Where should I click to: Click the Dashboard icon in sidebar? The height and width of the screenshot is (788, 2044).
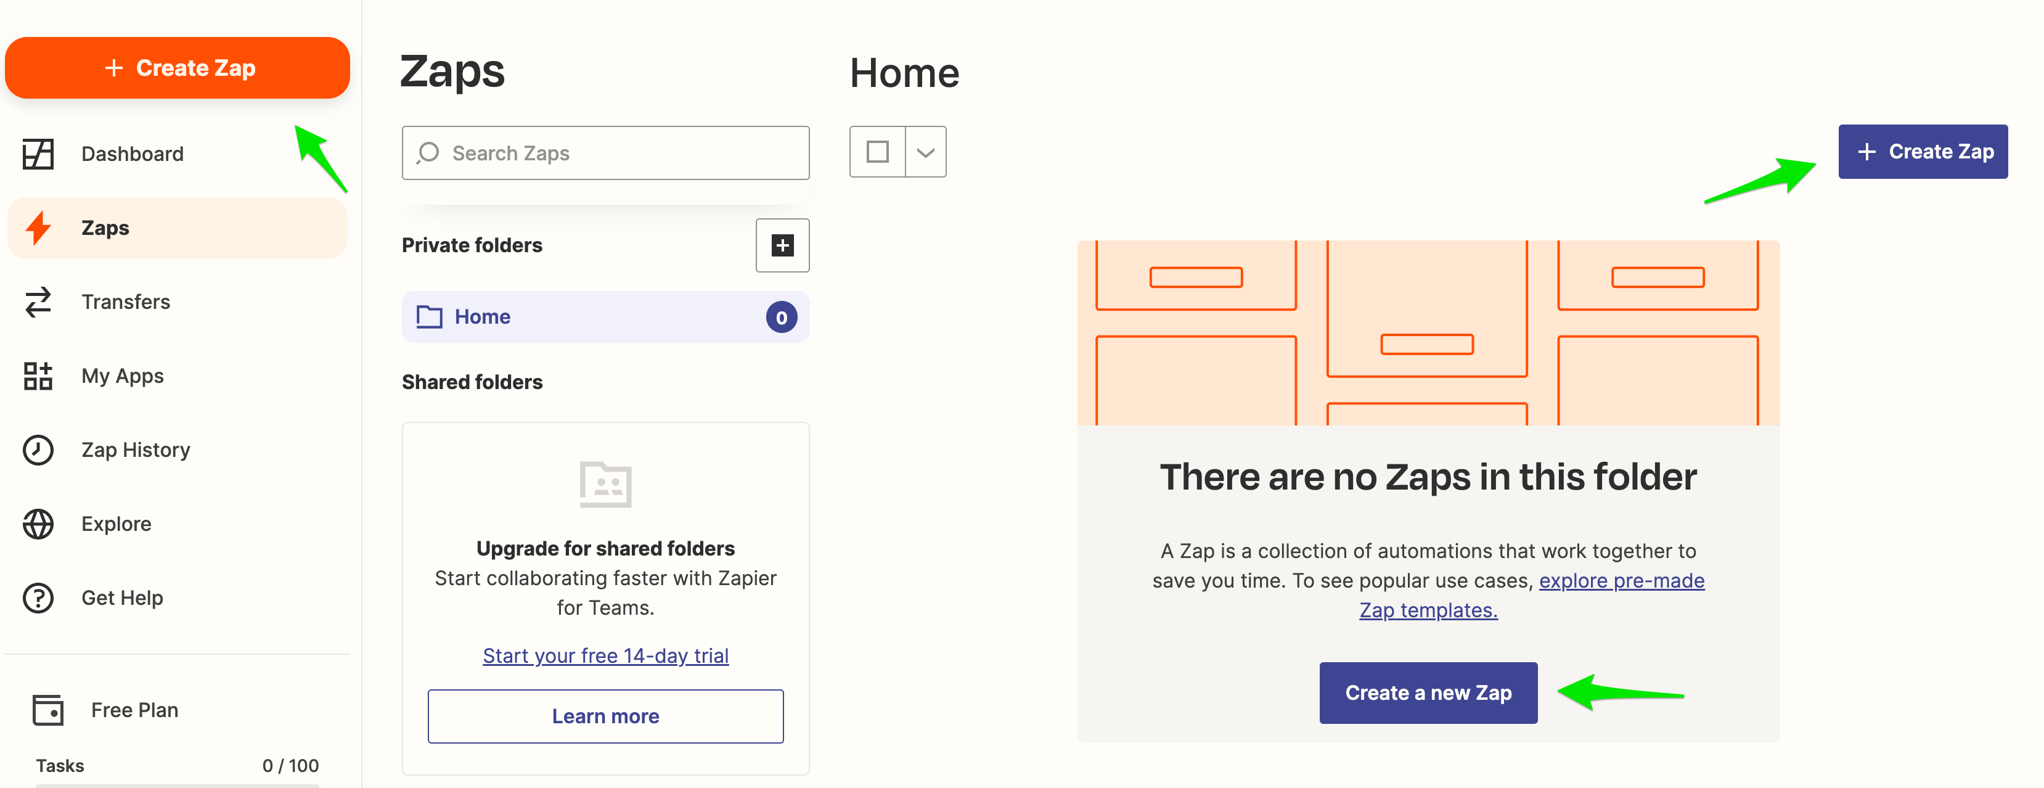point(38,154)
